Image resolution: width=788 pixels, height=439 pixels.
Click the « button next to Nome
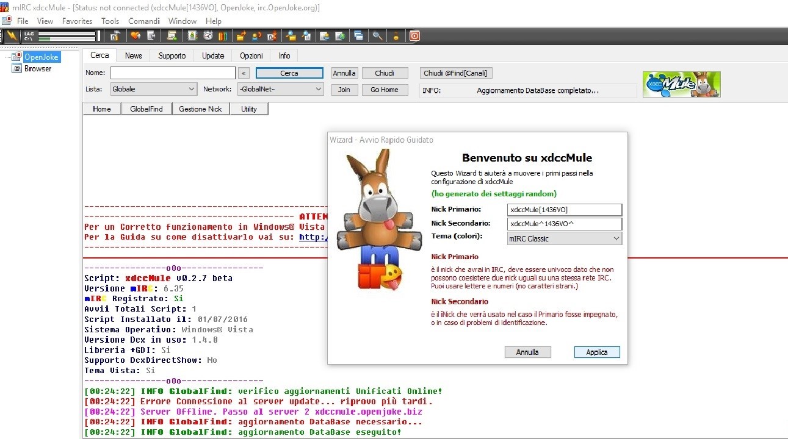click(244, 73)
